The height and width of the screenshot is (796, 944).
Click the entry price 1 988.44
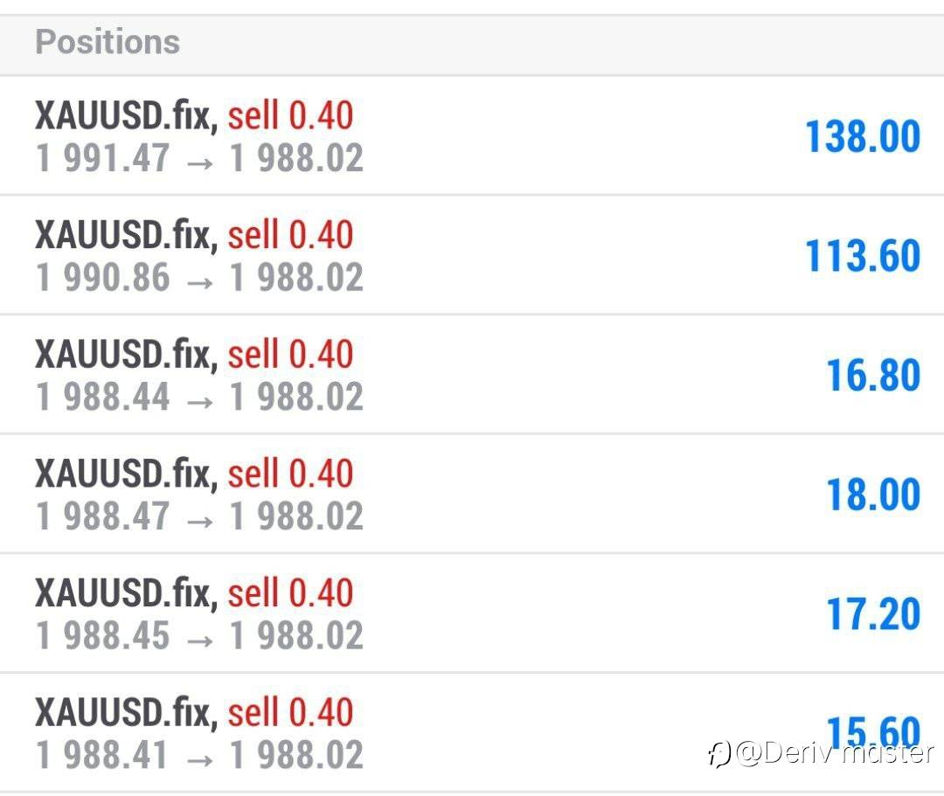[x=103, y=398]
